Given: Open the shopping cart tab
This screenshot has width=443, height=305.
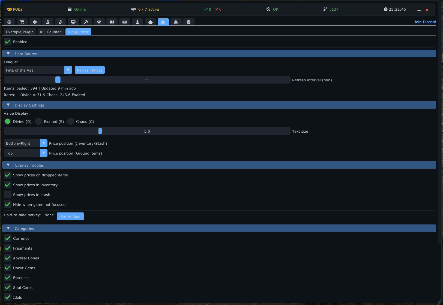Looking at the screenshot, I should [22, 22].
